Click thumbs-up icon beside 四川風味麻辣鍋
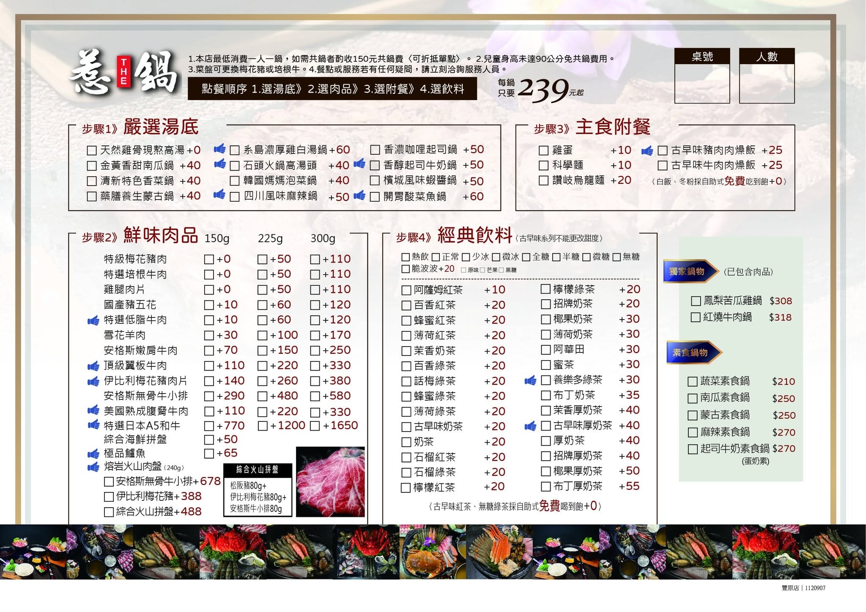Screen dimensions: 866x612 coord(219,194)
